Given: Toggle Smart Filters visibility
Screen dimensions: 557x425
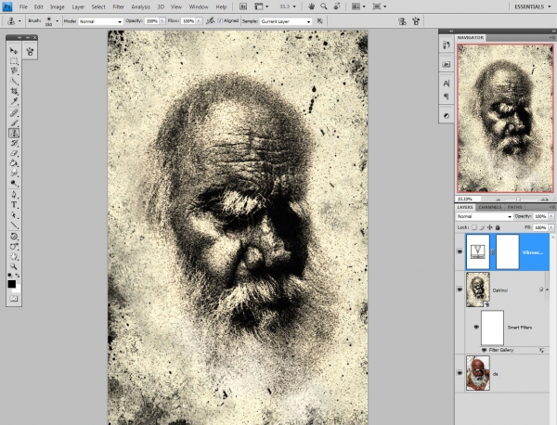Looking at the screenshot, I should [476, 327].
